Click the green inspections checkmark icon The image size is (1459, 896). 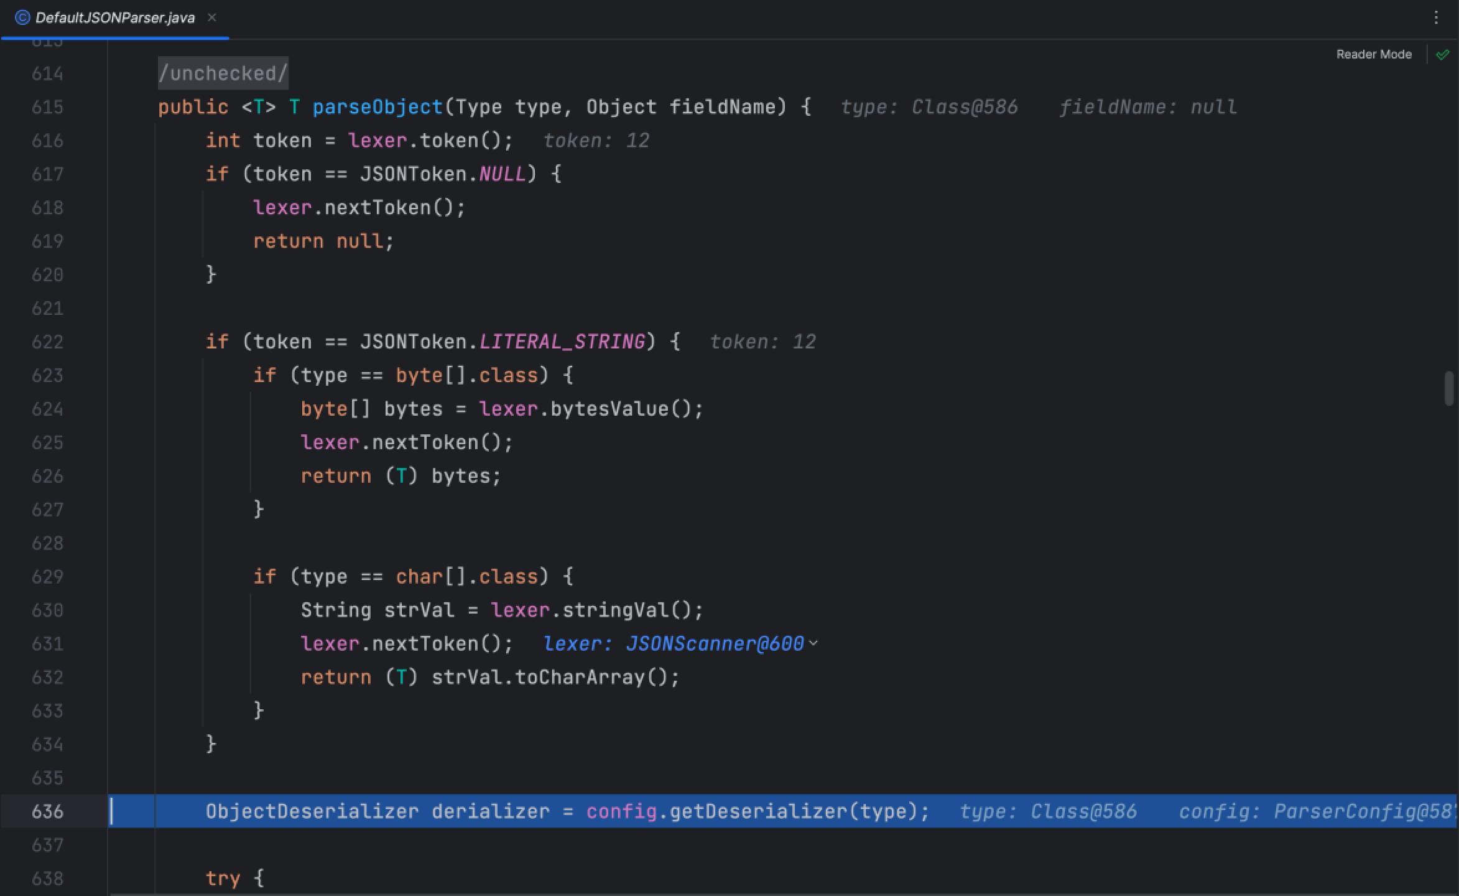tap(1443, 55)
